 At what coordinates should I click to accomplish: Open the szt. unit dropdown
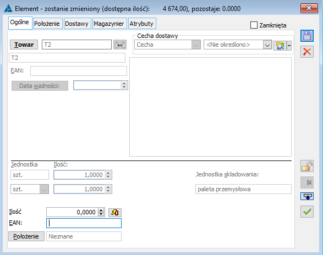coord(44,189)
